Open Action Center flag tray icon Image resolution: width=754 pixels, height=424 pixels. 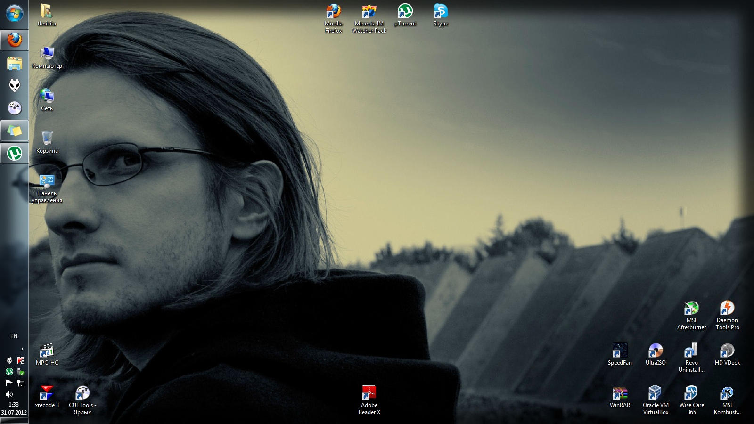coord(9,383)
